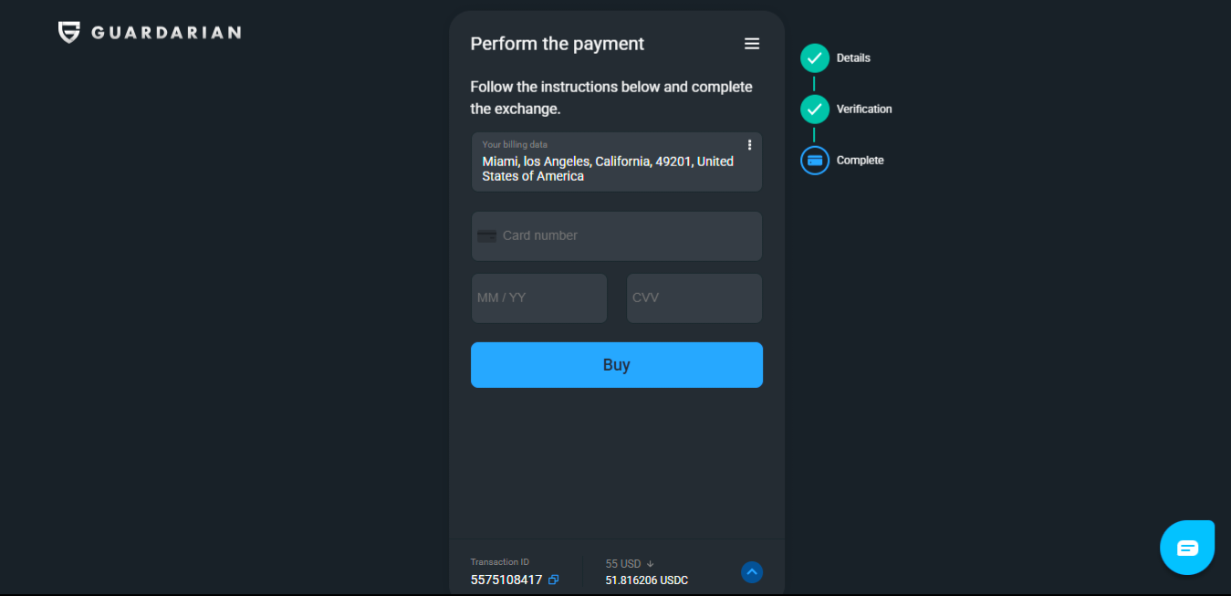This screenshot has height=596, width=1231.
Task: Click transaction ID number 5575108417
Action: 506,580
